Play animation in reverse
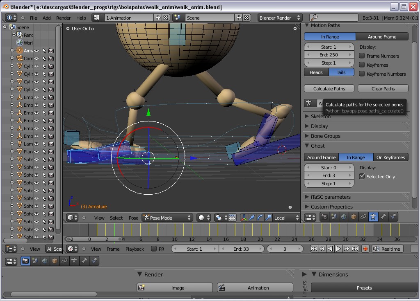The image size is (420, 301). (330, 249)
